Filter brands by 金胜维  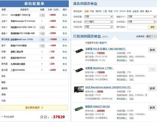135,11
